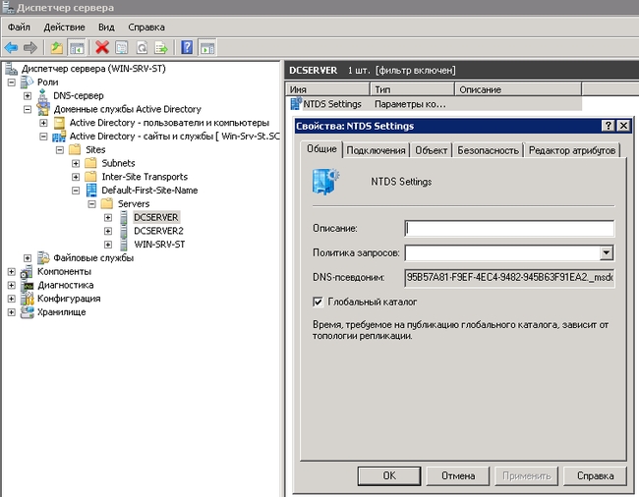Click the Отмена button
Viewport: 639px width, 497px height.
(x=458, y=475)
